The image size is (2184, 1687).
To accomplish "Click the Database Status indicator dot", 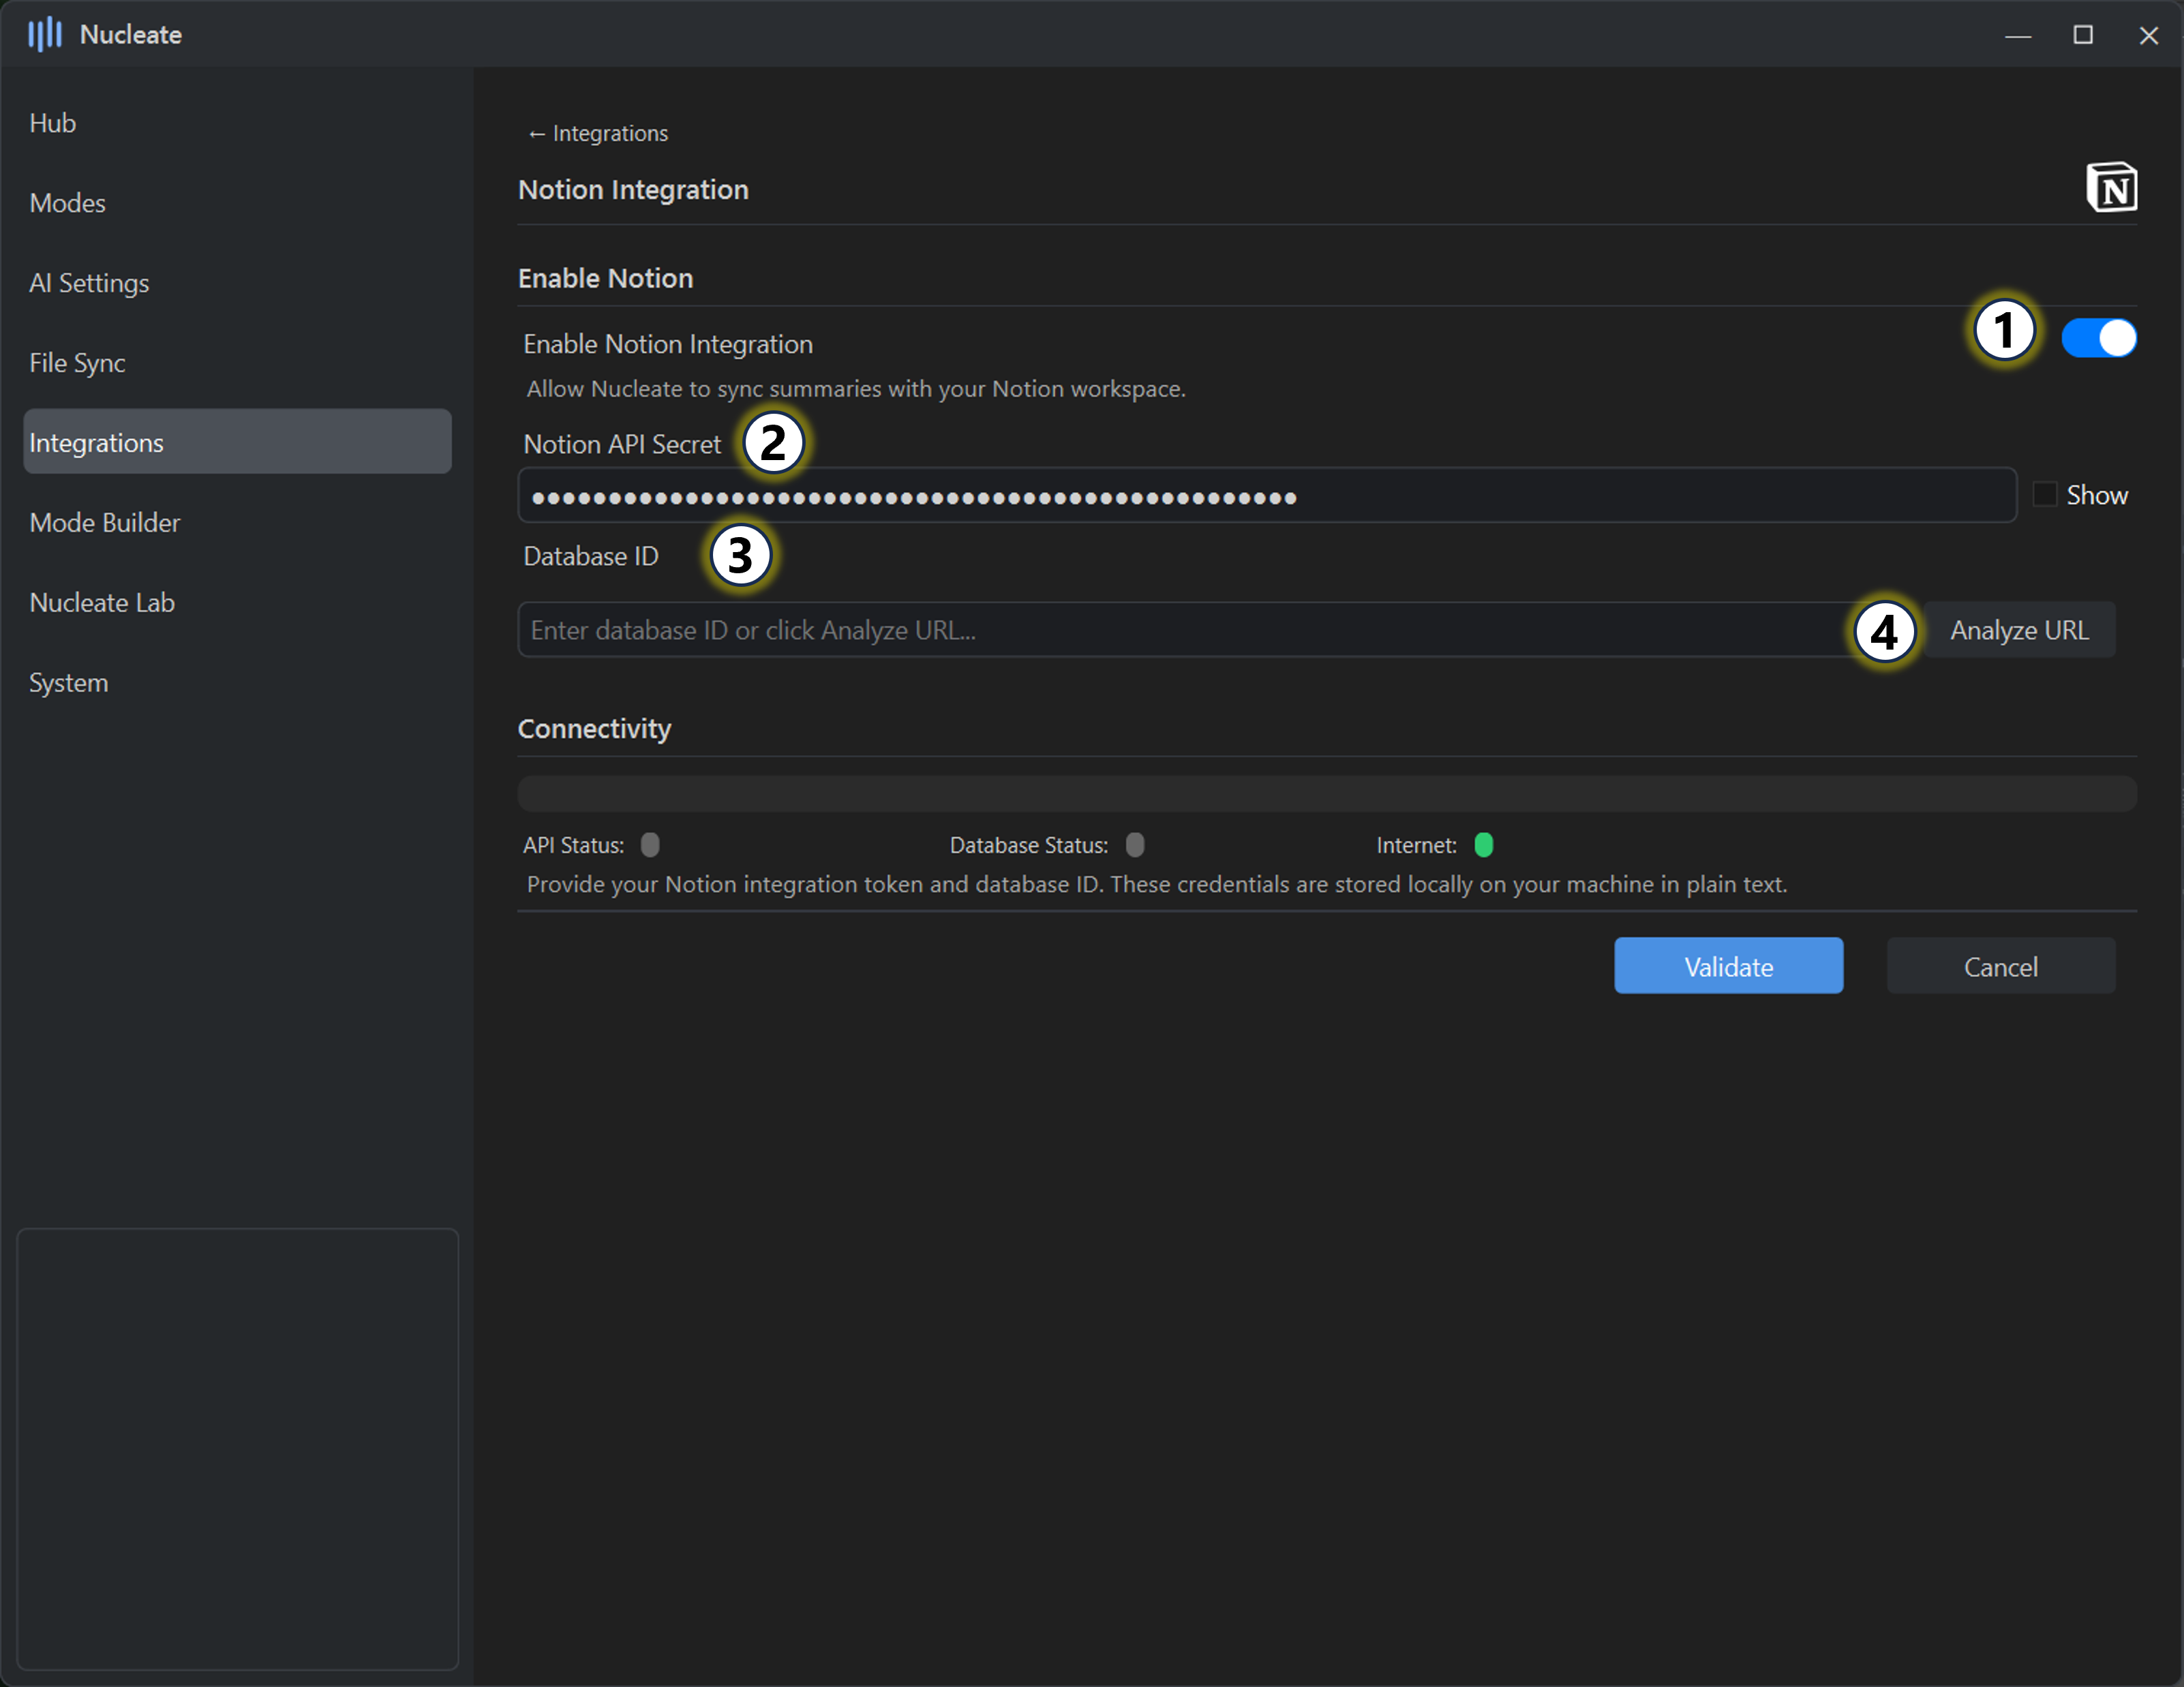I will click(1134, 845).
